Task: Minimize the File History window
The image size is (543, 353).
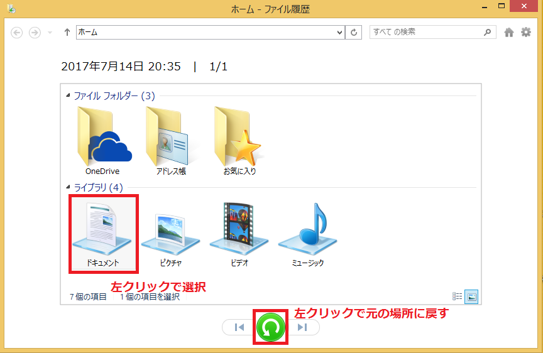Action: coord(485,6)
